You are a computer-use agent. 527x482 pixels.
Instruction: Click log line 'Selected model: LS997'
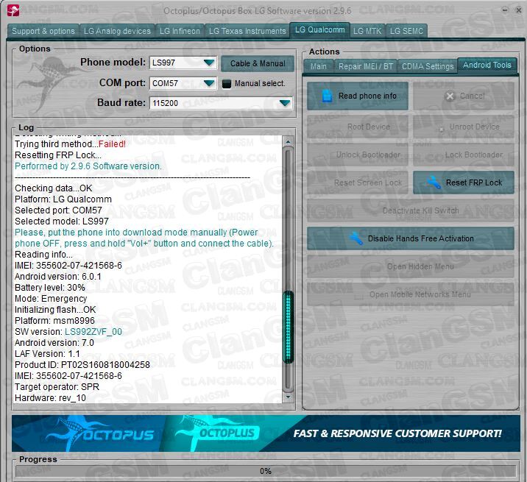(62, 221)
